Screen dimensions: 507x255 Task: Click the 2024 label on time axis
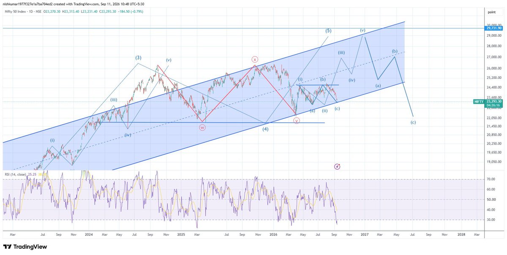click(89, 234)
